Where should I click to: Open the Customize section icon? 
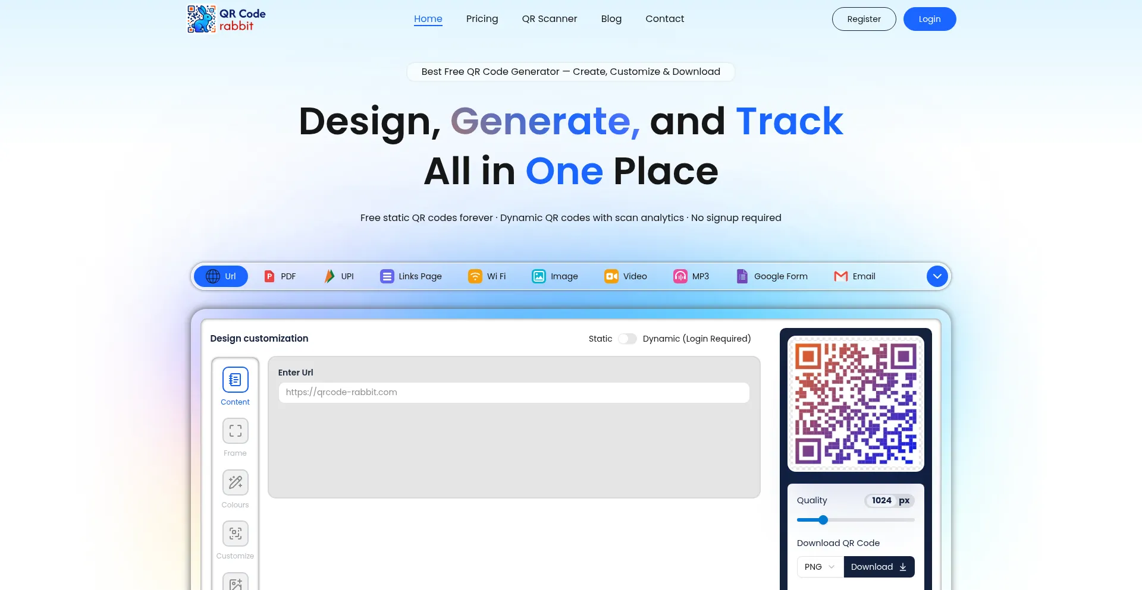pyautogui.click(x=236, y=534)
